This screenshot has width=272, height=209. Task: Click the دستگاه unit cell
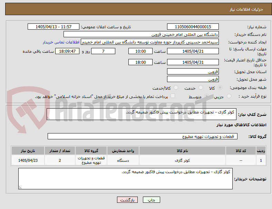coord(123,160)
